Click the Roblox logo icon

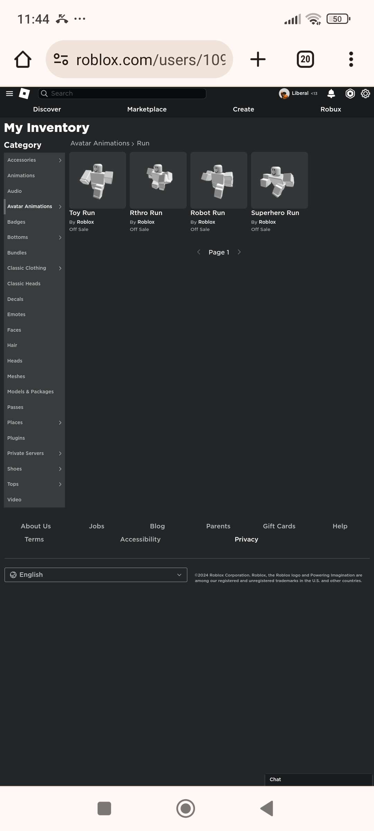click(24, 93)
